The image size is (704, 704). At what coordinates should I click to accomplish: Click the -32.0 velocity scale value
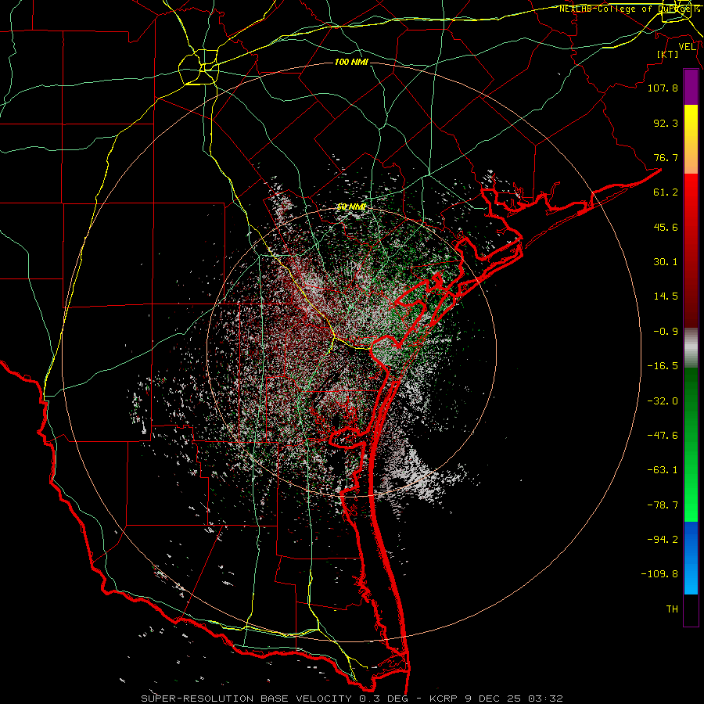click(x=663, y=401)
